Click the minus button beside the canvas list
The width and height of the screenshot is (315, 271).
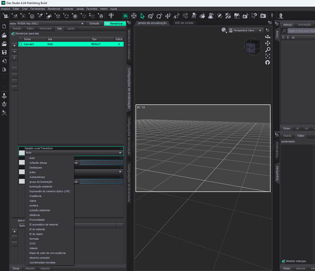pyautogui.click(x=14, y=52)
